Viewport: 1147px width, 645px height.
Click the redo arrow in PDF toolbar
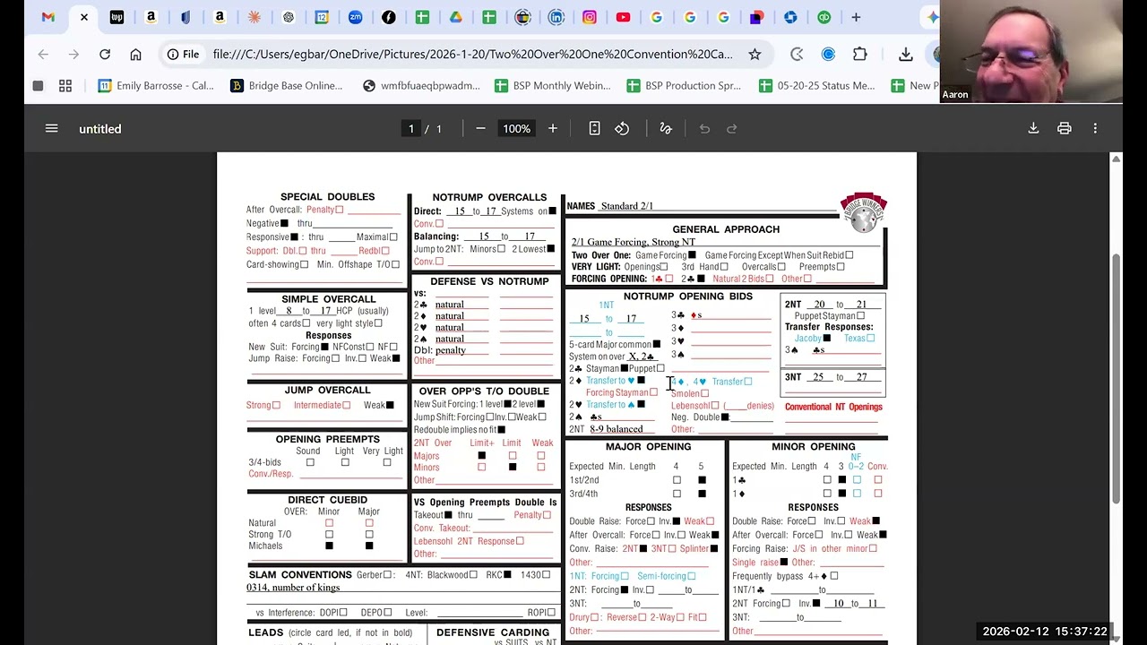(x=731, y=129)
